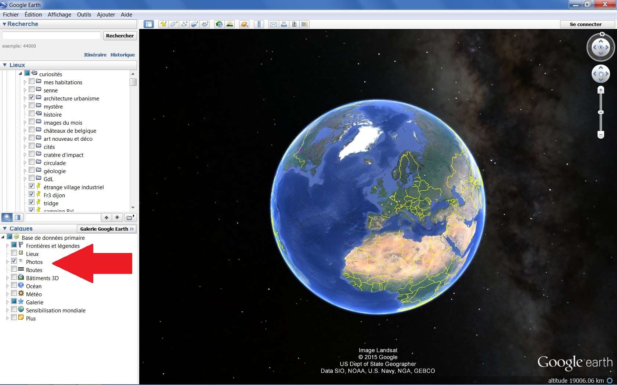The height and width of the screenshot is (385, 617).
Task: Open the Outils menu
Action: pos(84,15)
